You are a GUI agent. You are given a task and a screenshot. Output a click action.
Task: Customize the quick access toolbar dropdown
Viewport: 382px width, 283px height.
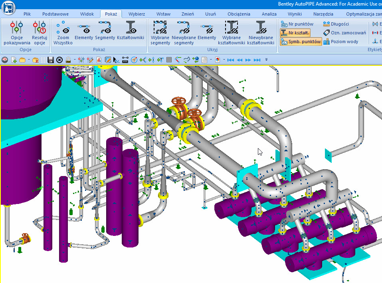[x=266, y=59]
